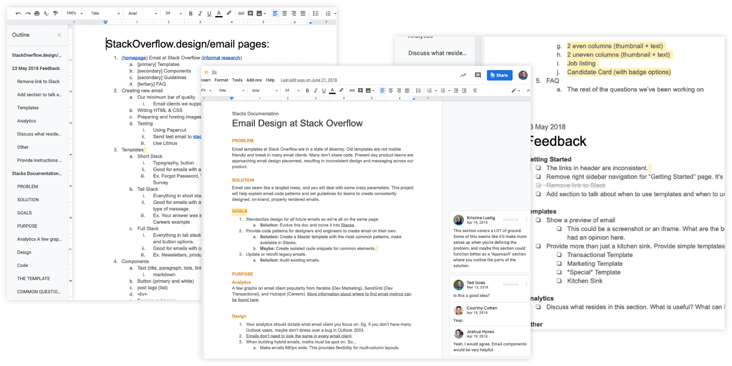The height and width of the screenshot is (366, 732).
Task: Justify text in the left outline document
Action: click(x=303, y=13)
